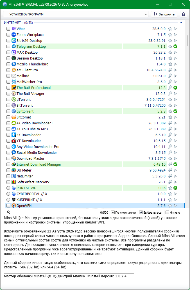Open the УСТАНОВКА ПРОГРАММ dropdown
The height and width of the screenshot is (290, 190).
(x=76, y=14)
